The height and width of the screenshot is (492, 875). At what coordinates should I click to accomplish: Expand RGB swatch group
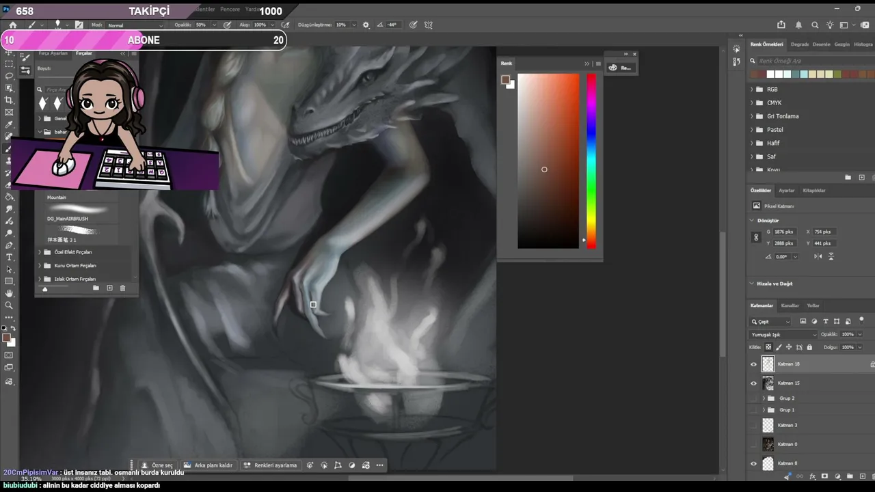(x=752, y=90)
